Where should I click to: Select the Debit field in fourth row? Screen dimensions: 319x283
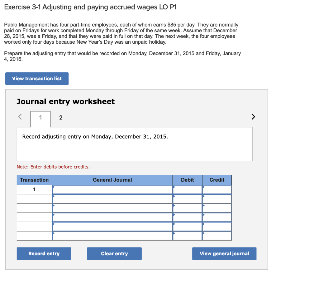point(187,217)
